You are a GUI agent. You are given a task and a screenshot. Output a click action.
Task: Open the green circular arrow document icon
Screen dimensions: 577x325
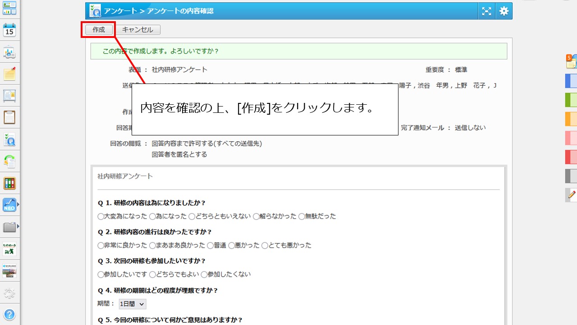(x=9, y=161)
